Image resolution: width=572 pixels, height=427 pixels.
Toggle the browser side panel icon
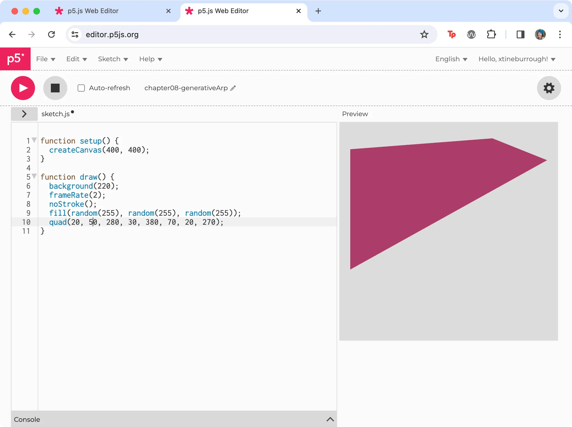point(520,34)
